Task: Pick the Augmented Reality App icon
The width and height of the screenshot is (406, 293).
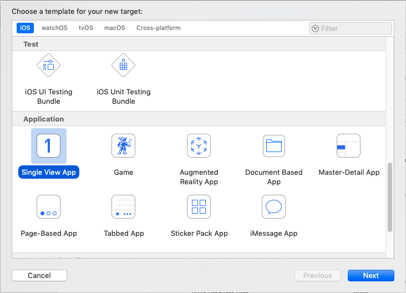Action: tap(199, 146)
